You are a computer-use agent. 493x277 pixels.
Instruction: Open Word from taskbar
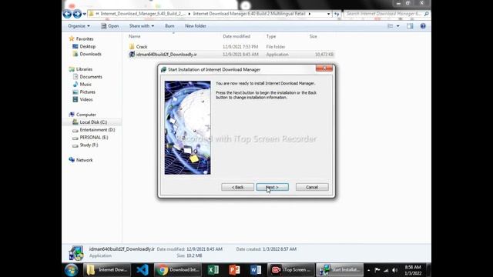point(256,270)
